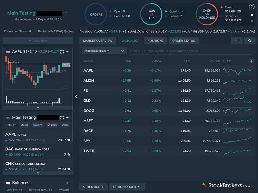
Task: Open Main Testing positions widget ellipsis menu
Action: pos(68,118)
